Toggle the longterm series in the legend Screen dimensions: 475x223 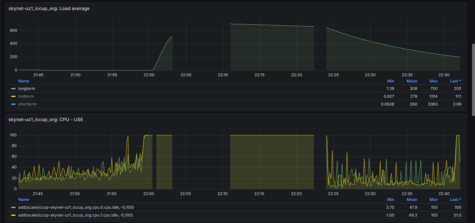tap(27, 89)
